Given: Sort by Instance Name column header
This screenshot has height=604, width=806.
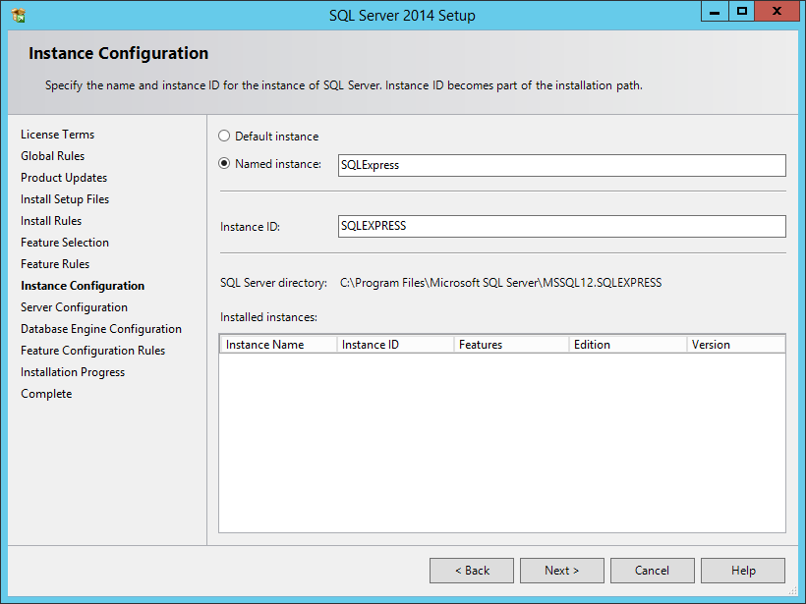Looking at the screenshot, I should [277, 345].
